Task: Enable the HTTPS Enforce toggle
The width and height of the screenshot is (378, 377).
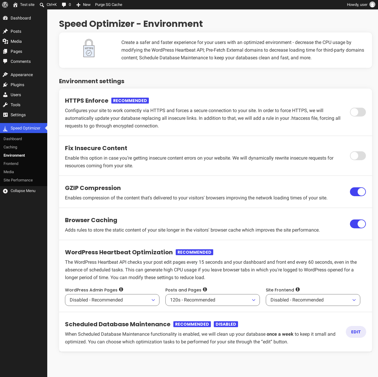Action: pos(358,112)
